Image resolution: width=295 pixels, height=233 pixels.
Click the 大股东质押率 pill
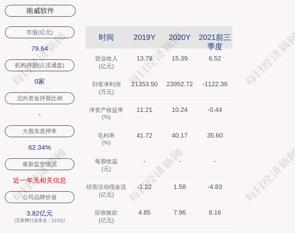tap(40, 131)
